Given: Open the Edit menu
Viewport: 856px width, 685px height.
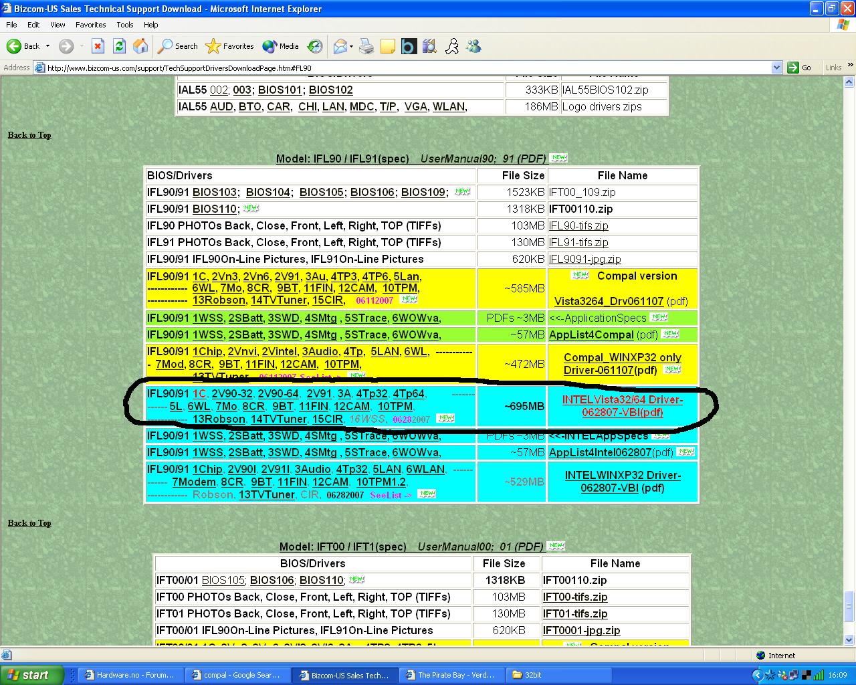Looking at the screenshot, I should coord(33,25).
